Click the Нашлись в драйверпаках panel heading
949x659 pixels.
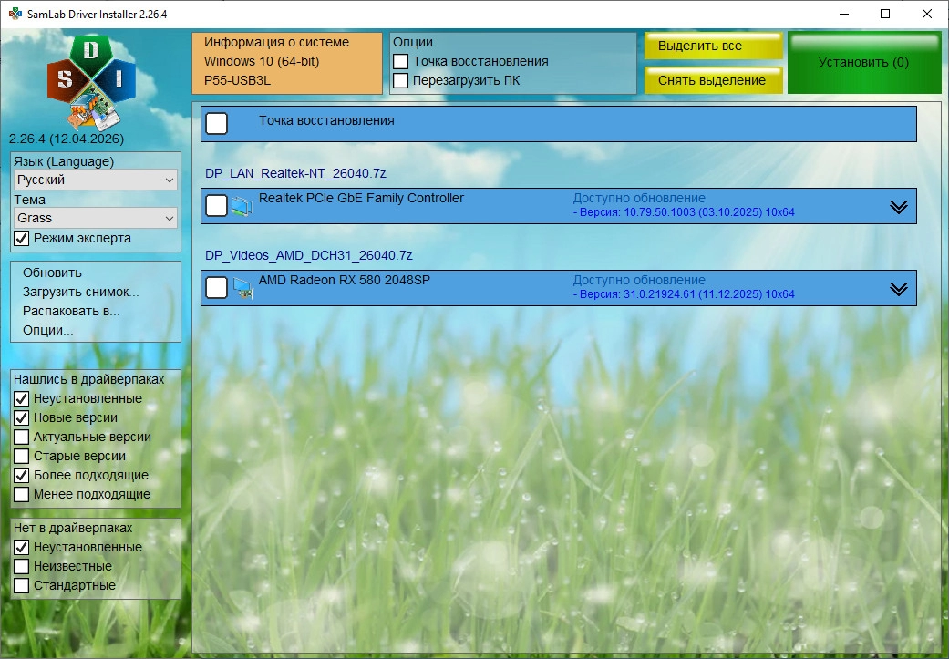pyautogui.click(x=89, y=379)
